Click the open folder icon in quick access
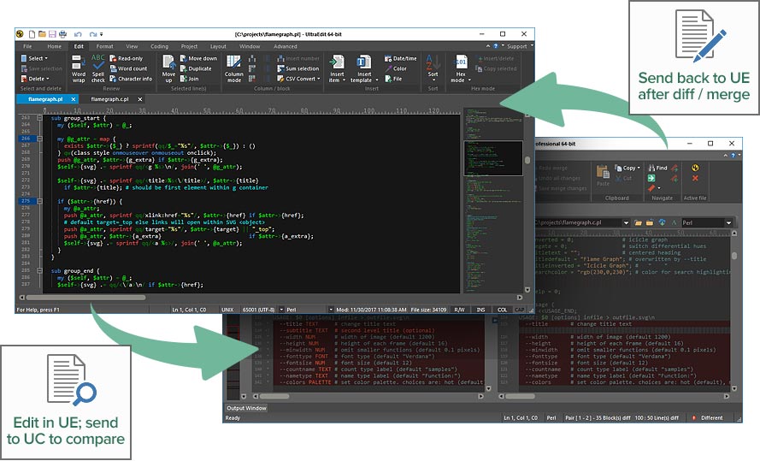The width and height of the screenshot is (760, 461). click(x=42, y=34)
